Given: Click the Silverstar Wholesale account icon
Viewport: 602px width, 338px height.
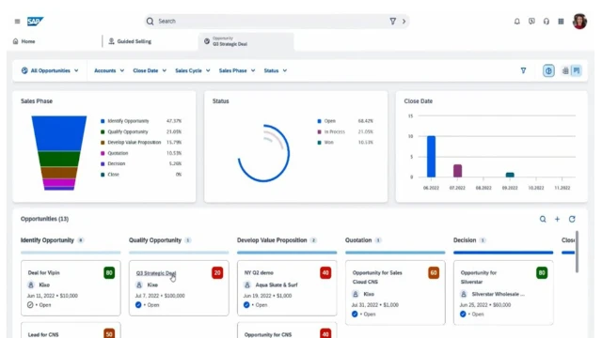Looking at the screenshot, I should click(464, 294).
